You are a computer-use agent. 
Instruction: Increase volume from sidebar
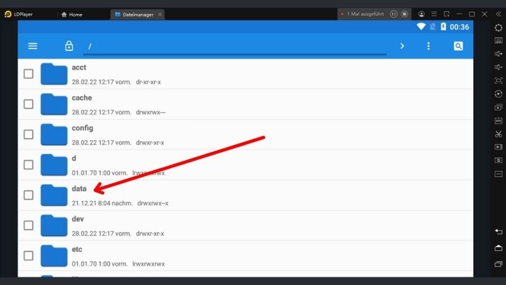click(x=498, y=54)
